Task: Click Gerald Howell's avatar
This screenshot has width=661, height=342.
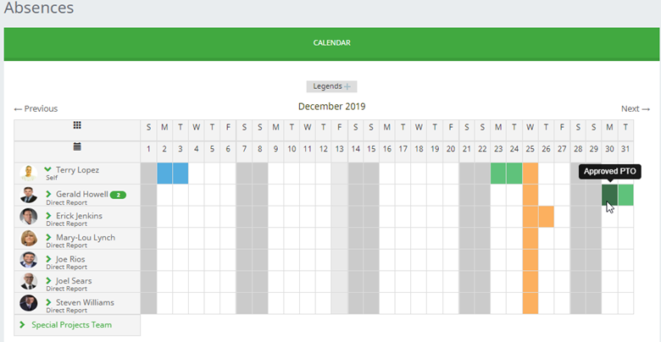Action: 29,196
